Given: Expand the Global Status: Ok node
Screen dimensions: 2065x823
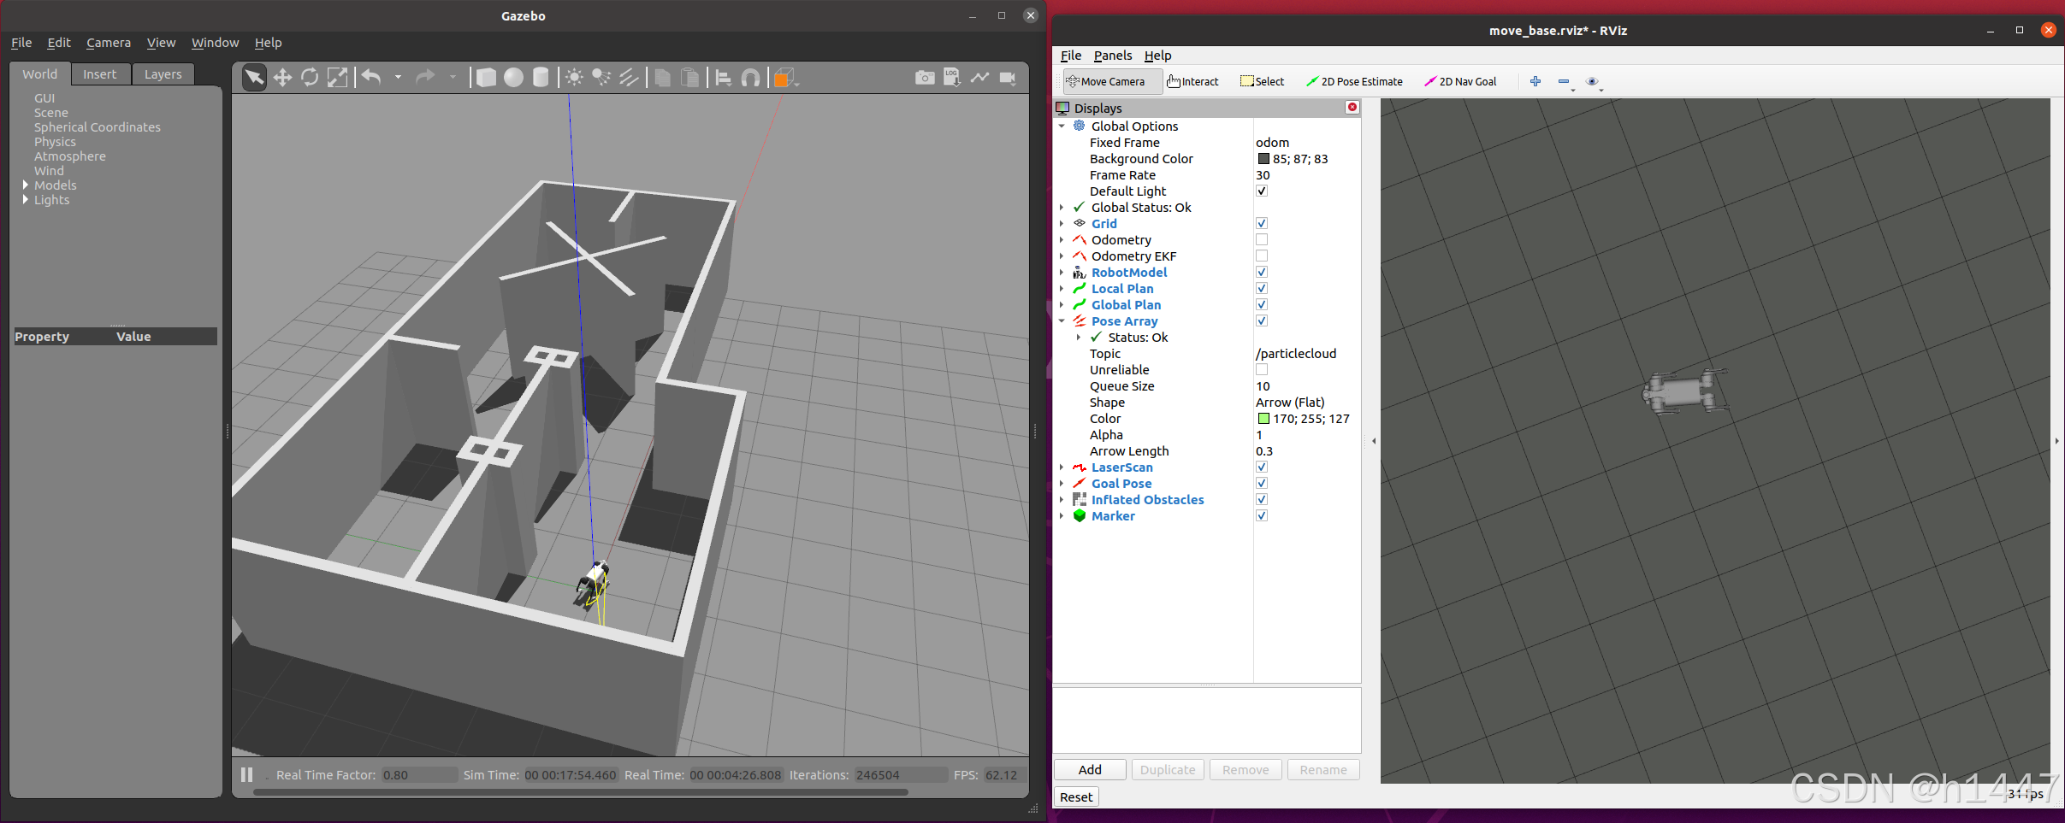Looking at the screenshot, I should 1062,207.
